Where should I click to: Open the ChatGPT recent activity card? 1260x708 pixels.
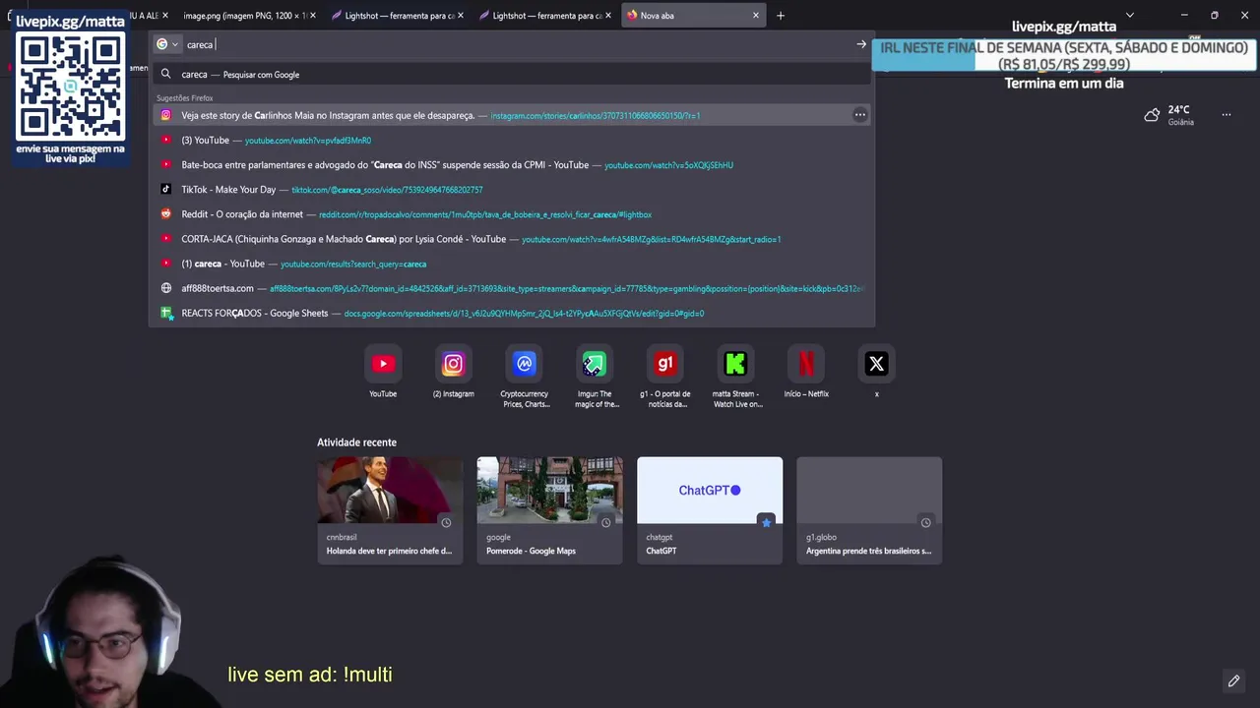(x=710, y=509)
